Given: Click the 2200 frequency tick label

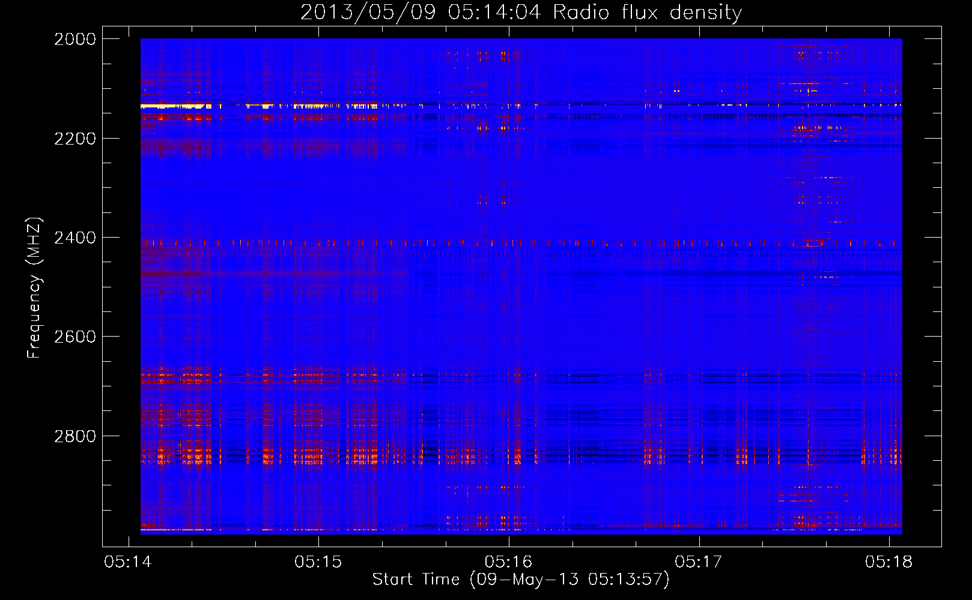Looking at the screenshot, I should (75, 139).
